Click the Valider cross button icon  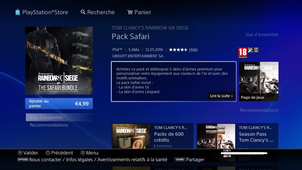[20, 153]
